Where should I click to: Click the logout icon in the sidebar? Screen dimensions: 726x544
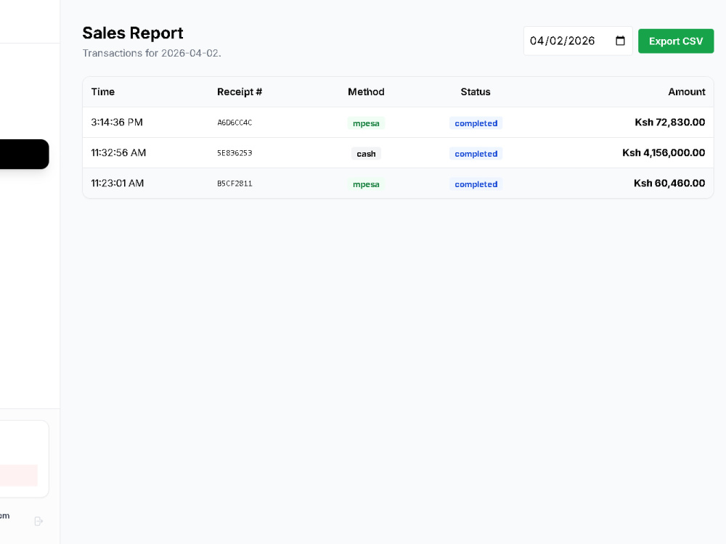39,522
